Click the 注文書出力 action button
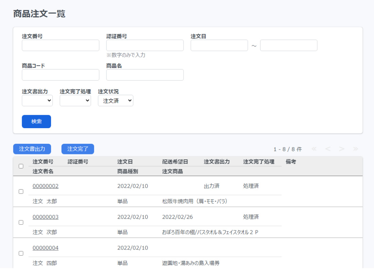 click(32, 149)
